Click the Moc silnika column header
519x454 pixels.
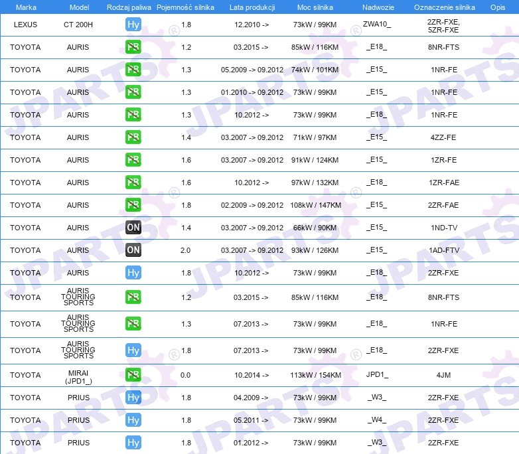(315, 7)
